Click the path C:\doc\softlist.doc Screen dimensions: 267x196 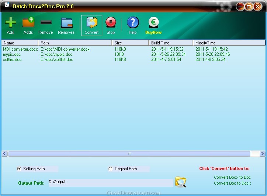(x=57, y=59)
